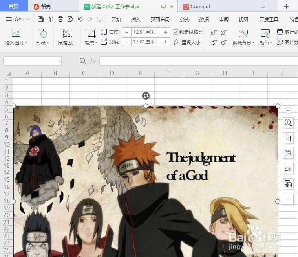298x257 pixels.
Task: Click 重设大小 reset size button
Action: coord(187,42)
